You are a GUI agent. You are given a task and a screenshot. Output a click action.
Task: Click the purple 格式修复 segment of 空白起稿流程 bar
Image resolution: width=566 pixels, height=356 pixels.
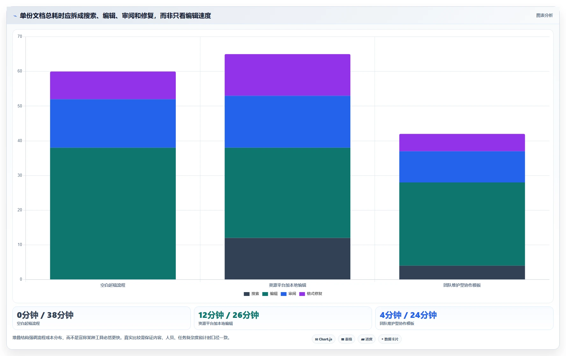113,86
